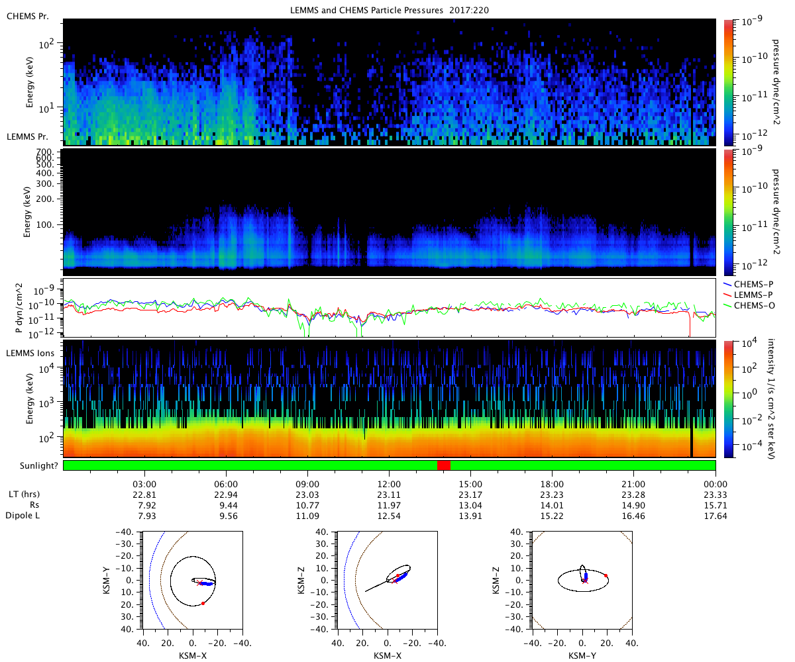This screenshot has height=662, width=795.
Task: Click the Dipole L value 17.64
Action: pyautogui.click(x=715, y=515)
